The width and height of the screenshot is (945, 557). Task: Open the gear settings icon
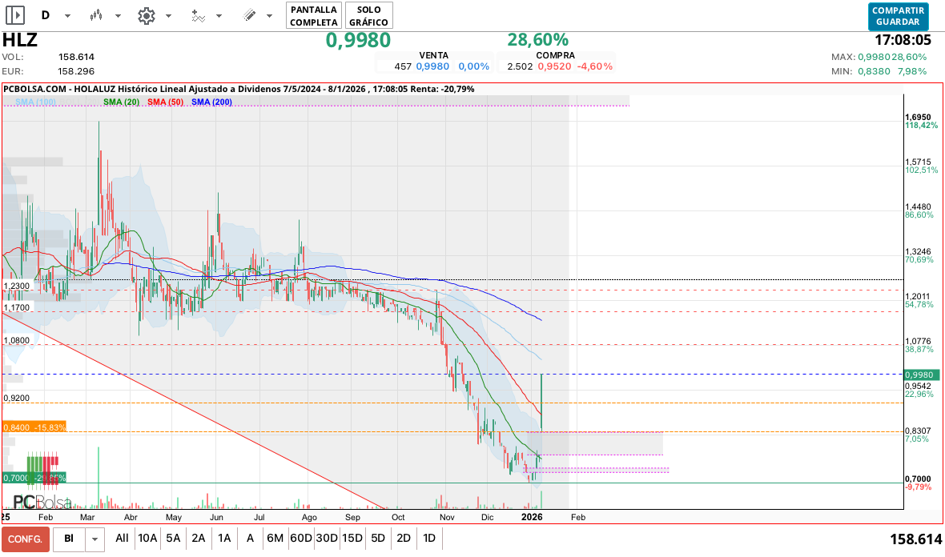tap(146, 15)
